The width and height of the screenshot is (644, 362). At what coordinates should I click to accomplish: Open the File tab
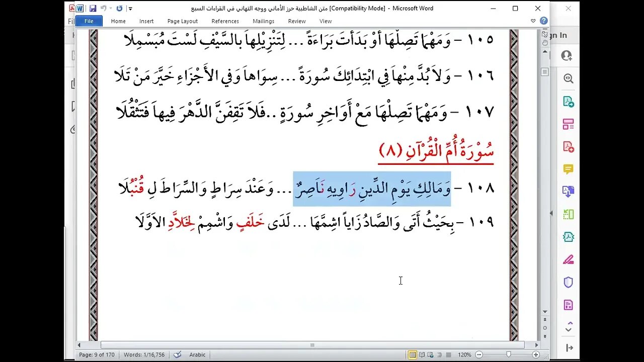tap(89, 21)
